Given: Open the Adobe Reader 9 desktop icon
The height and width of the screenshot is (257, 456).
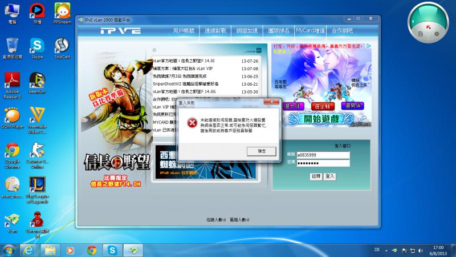Looking at the screenshot, I should pos(12,85).
